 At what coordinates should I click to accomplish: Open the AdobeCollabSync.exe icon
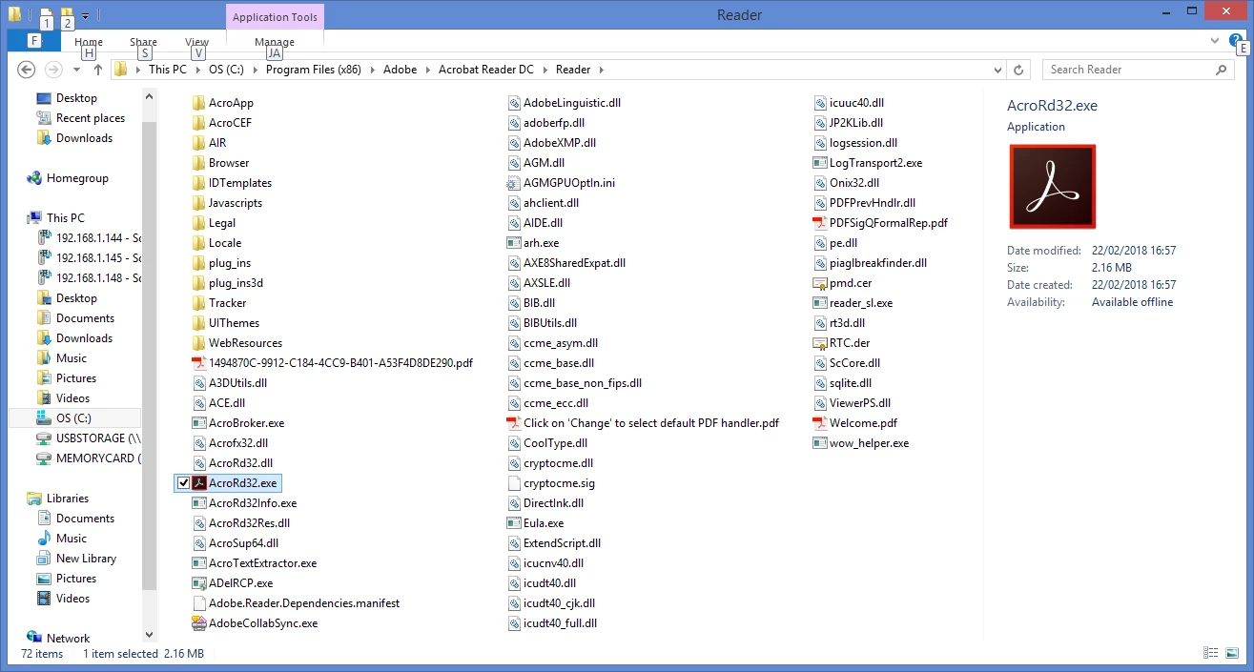pos(199,623)
